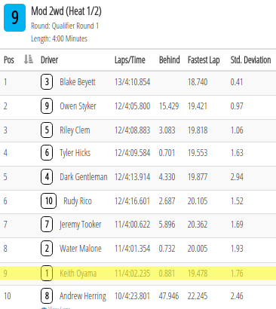Sort by the Fastest Lap column header
Viewport: 276px width, 309px height.
204,60
